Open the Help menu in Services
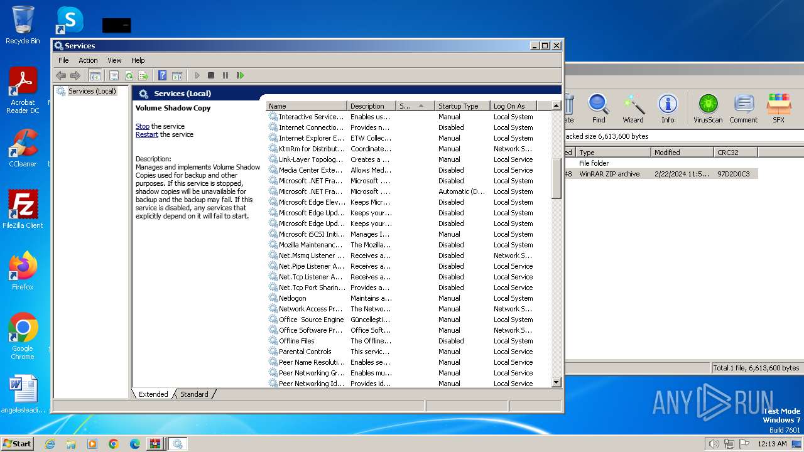 point(138,60)
